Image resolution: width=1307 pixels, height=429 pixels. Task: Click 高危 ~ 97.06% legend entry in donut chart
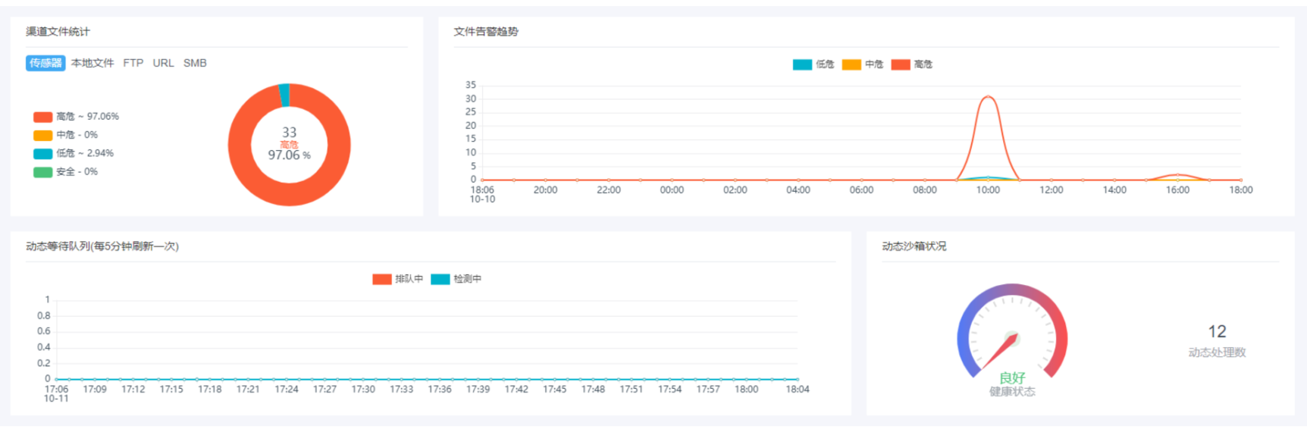(76, 117)
